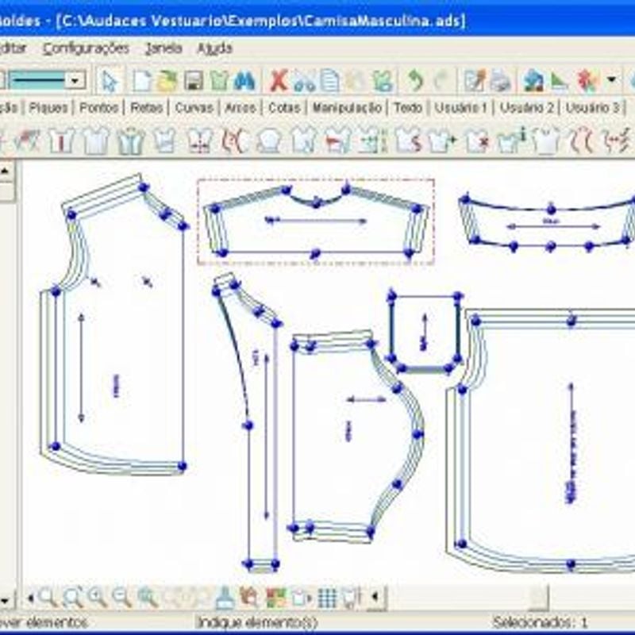Open the Configurações menu
The height and width of the screenshot is (635, 635).
pyautogui.click(x=86, y=48)
